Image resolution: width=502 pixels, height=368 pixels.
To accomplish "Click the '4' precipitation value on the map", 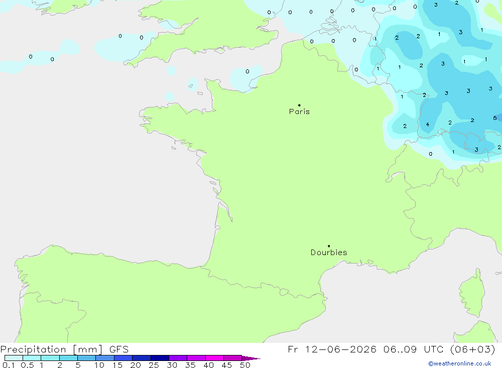I will point(427,125).
